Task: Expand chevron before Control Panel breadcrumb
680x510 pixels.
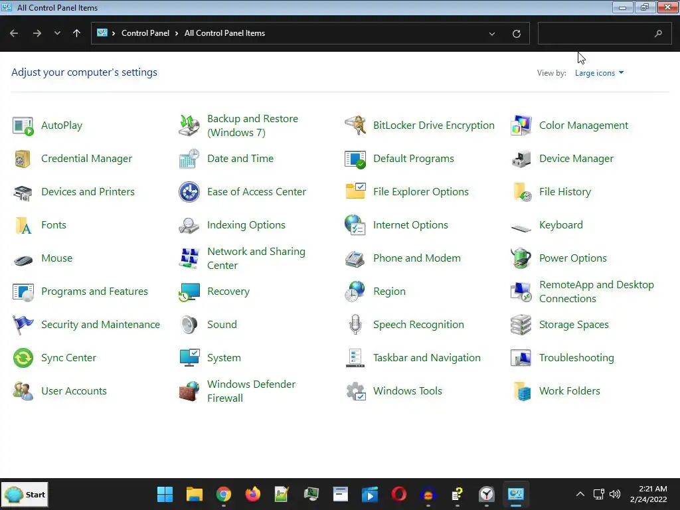Action: 114,33
